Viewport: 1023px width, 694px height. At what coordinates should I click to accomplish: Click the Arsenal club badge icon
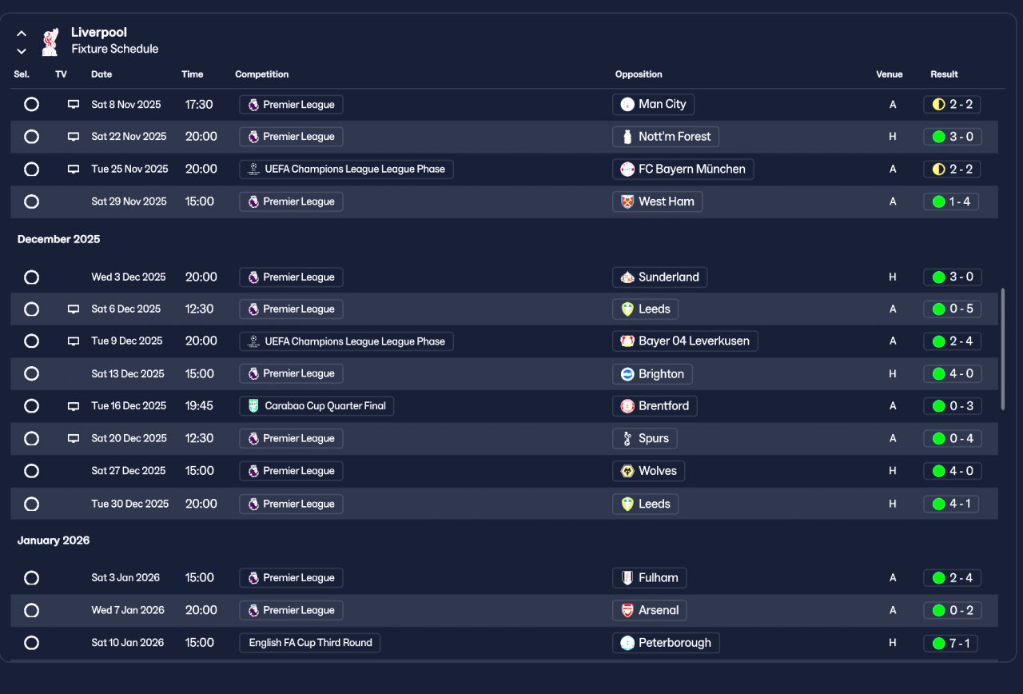tap(627, 610)
